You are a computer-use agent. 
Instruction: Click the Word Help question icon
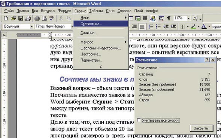(195, 18)
